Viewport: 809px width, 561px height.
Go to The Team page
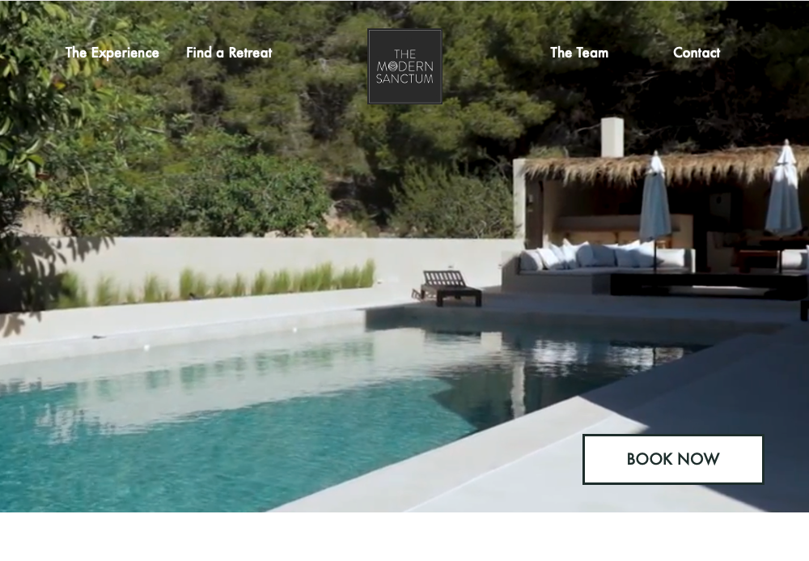[579, 53]
